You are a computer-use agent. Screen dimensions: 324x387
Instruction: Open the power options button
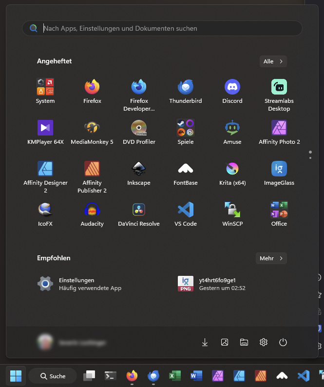click(283, 342)
